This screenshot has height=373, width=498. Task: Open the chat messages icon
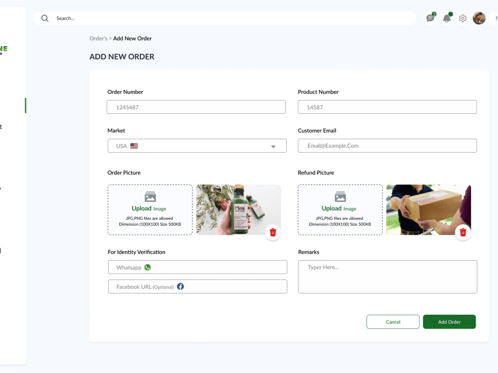(x=429, y=18)
